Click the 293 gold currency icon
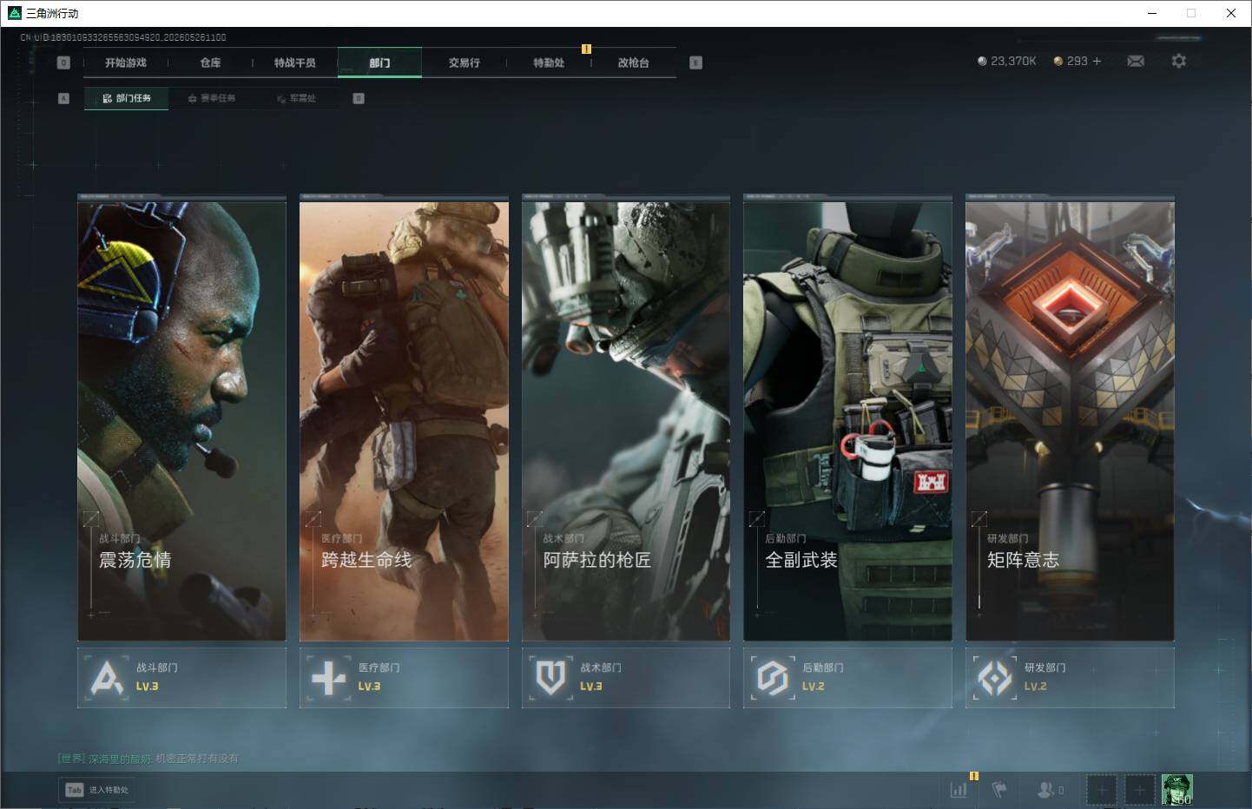 click(1058, 61)
